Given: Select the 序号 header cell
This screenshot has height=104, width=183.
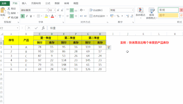Looking at the screenshot, I should tap(11, 40).
